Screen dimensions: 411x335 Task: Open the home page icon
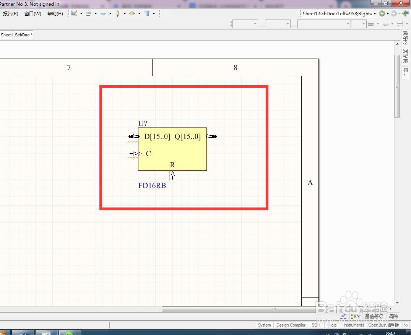[406, 13]
